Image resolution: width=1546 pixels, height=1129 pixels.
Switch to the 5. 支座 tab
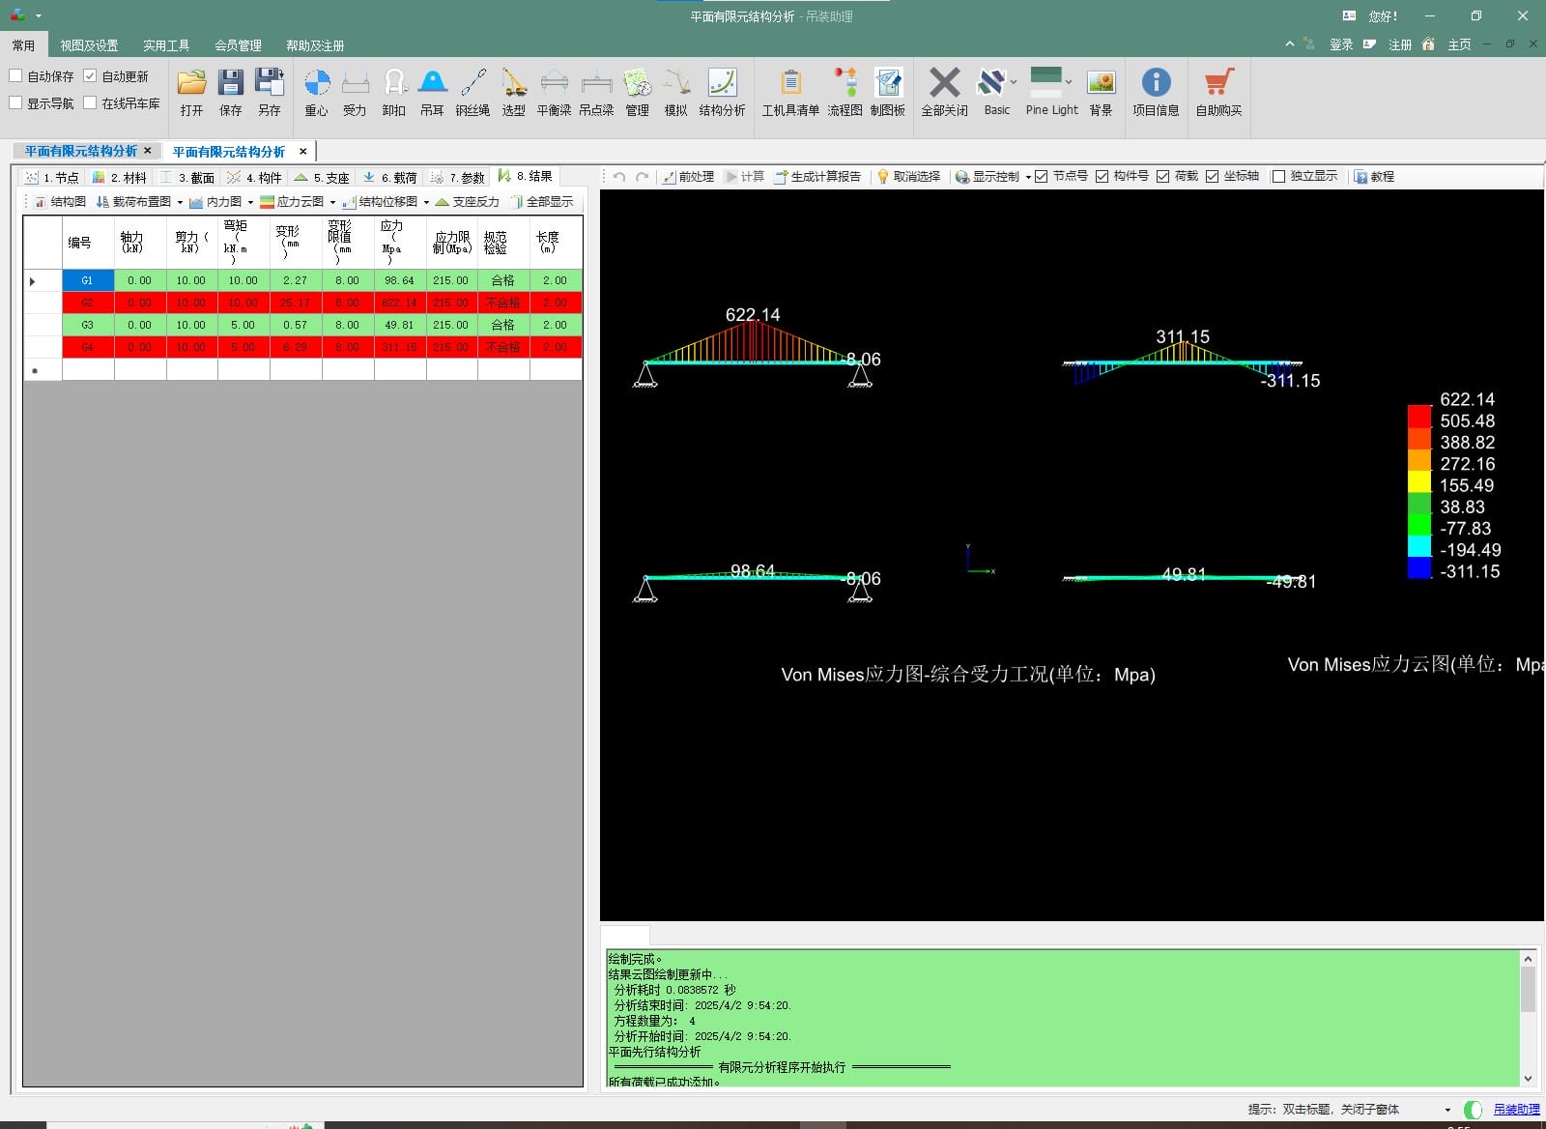tap(322, 178)
